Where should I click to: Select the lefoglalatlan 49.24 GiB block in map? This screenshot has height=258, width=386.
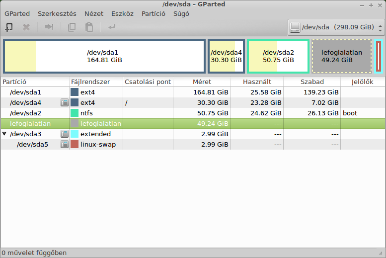tap(342, 56)
